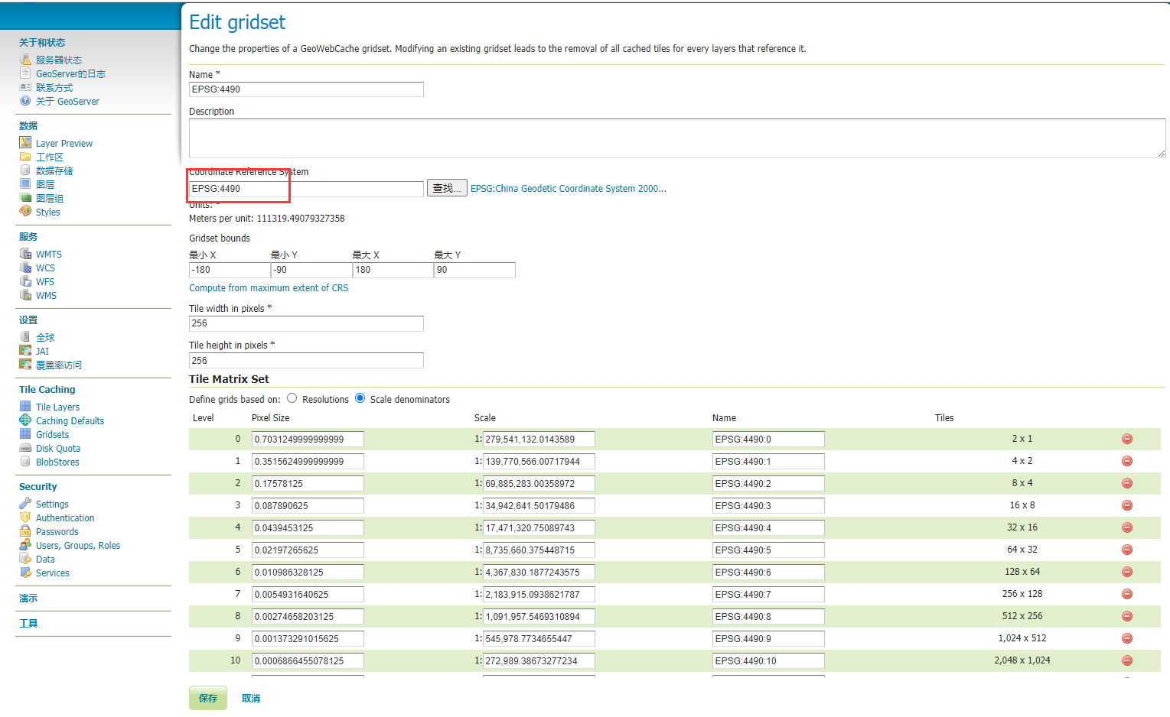Expand the 工具 section
This screenshot has height=717, width=1170.
pyautogui.click(x=28, y=623)
